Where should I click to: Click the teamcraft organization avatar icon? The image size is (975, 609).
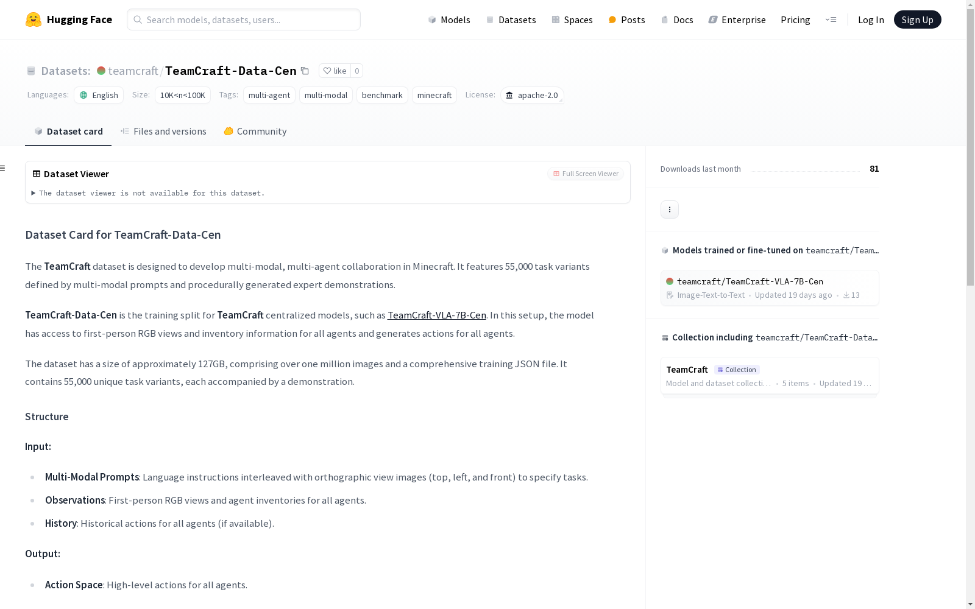(101, 71)
